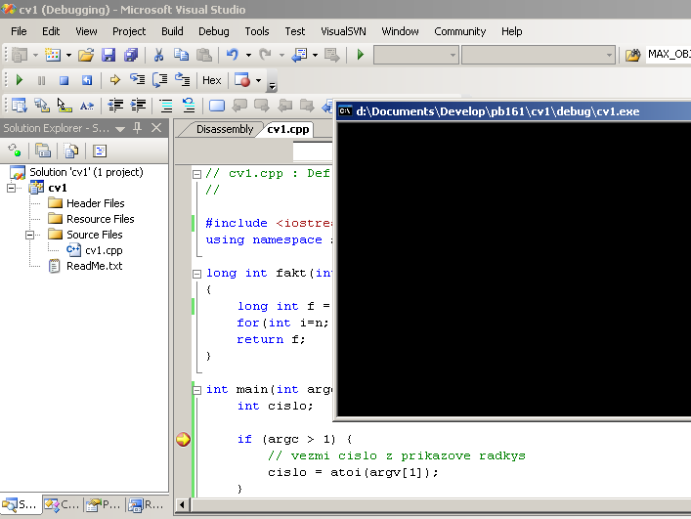Viewport: 691px width, 519px height.
Task: Select ReadMe.txt in Solution Explorer
Action: pos(94,266)
